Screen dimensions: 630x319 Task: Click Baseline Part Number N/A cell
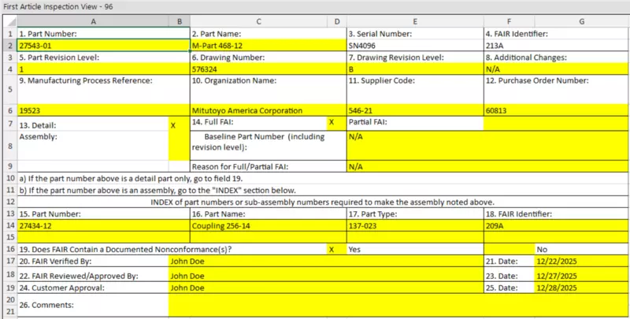pos(487,146)
